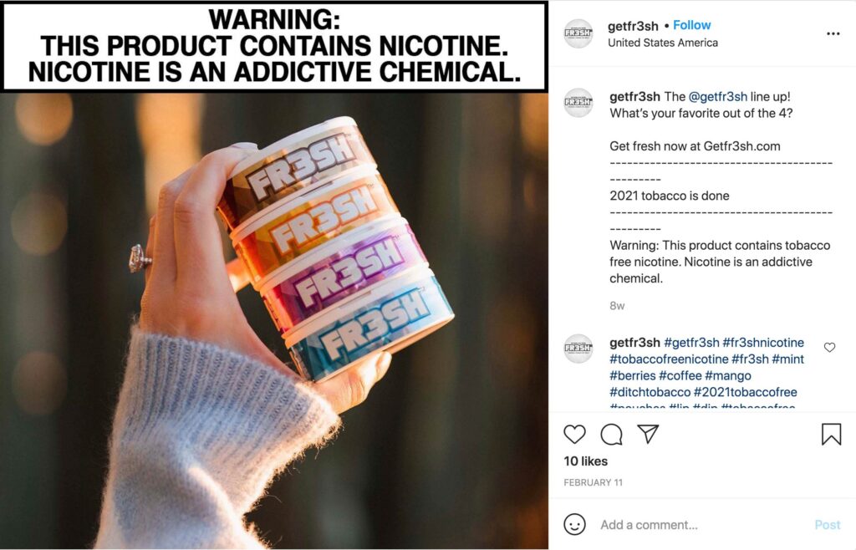This screenshot has width=856, height=550.
Task: Open United States America location
Action: coord(663,43)
